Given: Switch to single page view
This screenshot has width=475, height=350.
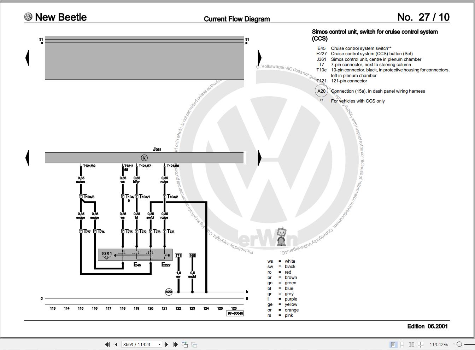Looking at the screenshot, I should [x=393, y=344].
